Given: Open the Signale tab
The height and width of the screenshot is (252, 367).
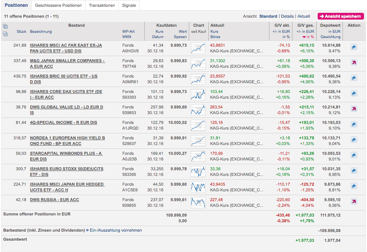Looking at the screenshot, I should tap(129, 5).
